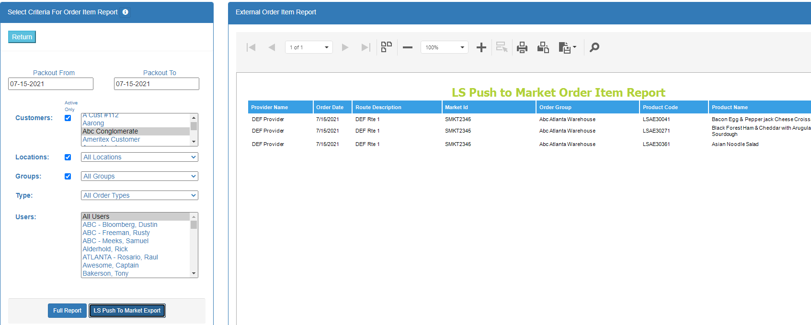The width and height of the screenshot is (811, 325).
Task: Click scroll-down arrow of Users list
Action: 194,273
